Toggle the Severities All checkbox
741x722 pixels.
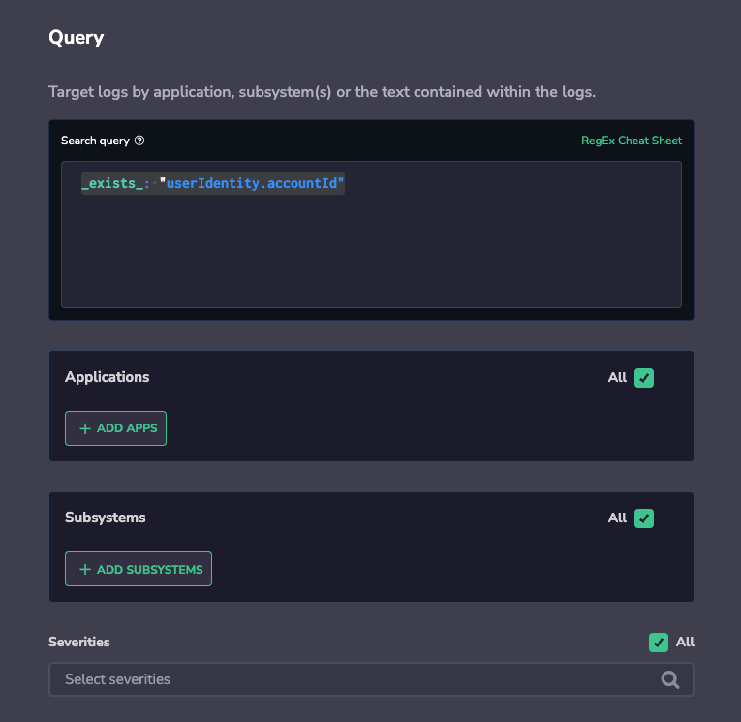[659, 643]
